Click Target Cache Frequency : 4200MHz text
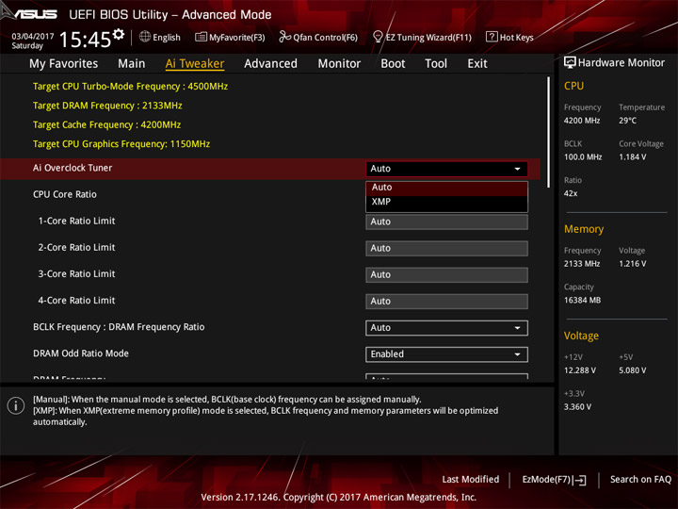Screen dimensions: 678x509 pos(106,124)
